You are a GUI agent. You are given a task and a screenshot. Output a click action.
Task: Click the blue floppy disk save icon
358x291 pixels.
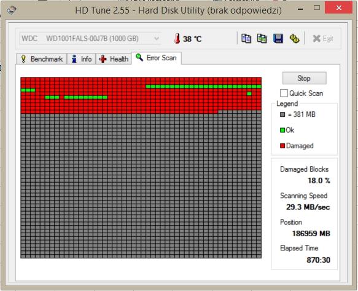tap(278, 38)
